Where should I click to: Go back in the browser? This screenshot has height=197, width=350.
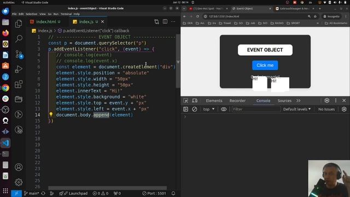(184, 16)
